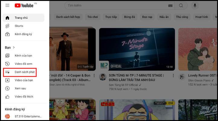Select the Trực tiếp chip
This screenshot has height=121, width=218.
click(111, 17)
